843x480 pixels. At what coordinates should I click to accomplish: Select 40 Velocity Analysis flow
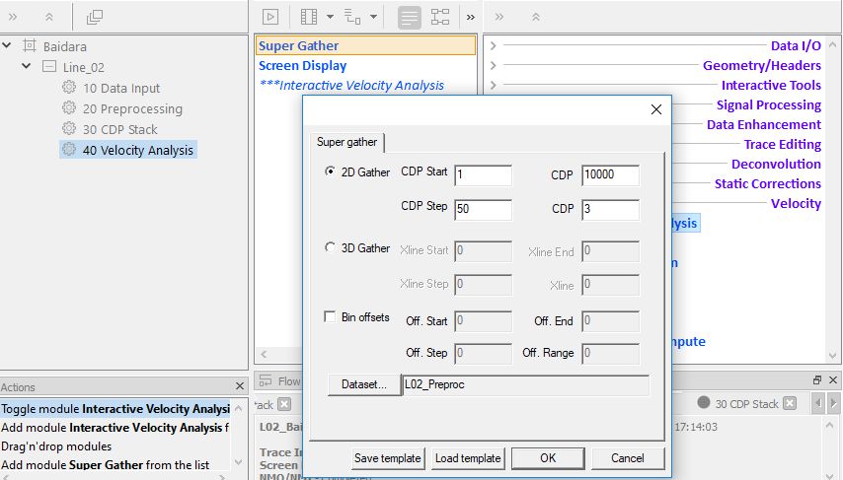(137, 150)
